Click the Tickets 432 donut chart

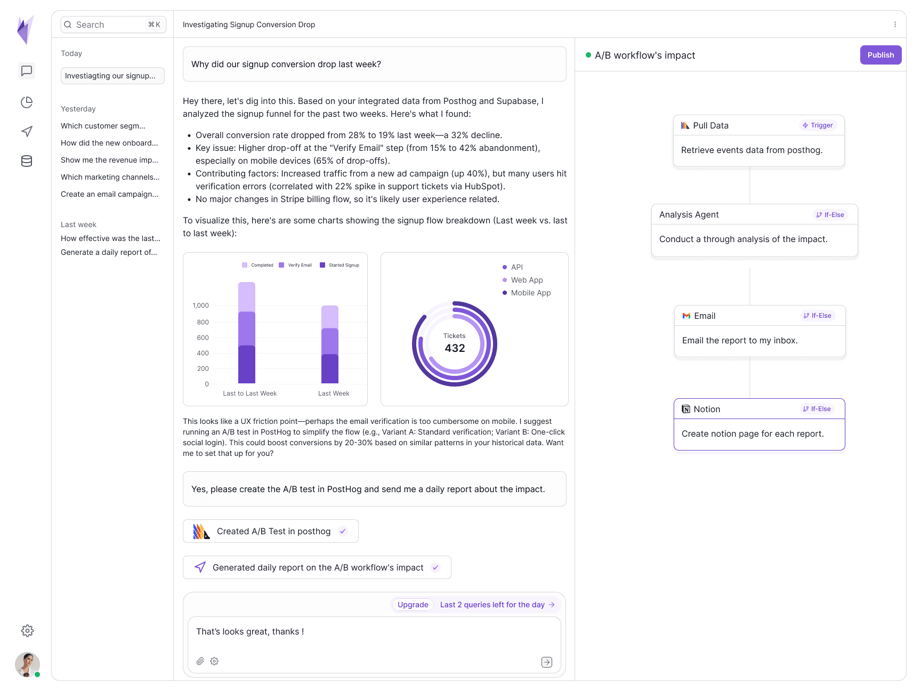coord(455,344)
